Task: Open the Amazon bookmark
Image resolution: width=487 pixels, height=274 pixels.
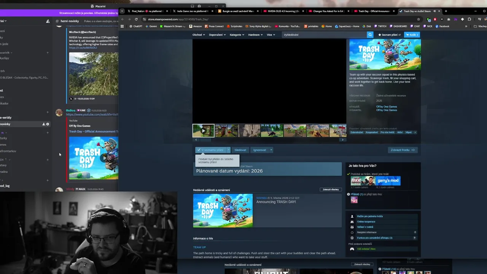Action: (196, 26)
